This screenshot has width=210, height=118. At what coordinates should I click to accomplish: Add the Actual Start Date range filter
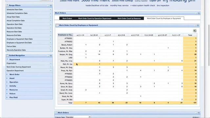pos(51,17)
